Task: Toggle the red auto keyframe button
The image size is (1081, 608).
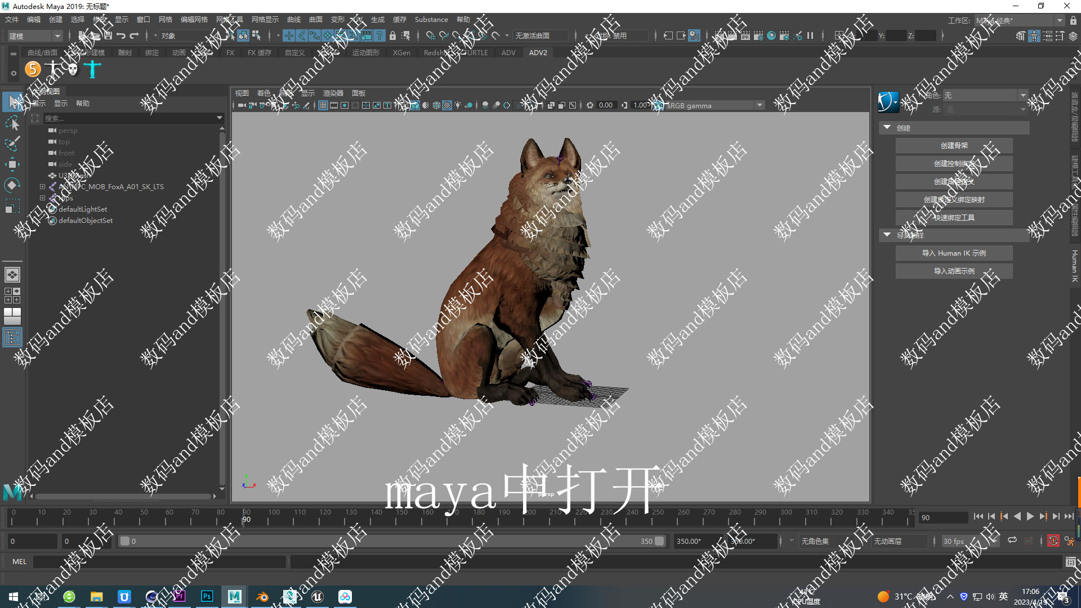Action: [1053, 541]
